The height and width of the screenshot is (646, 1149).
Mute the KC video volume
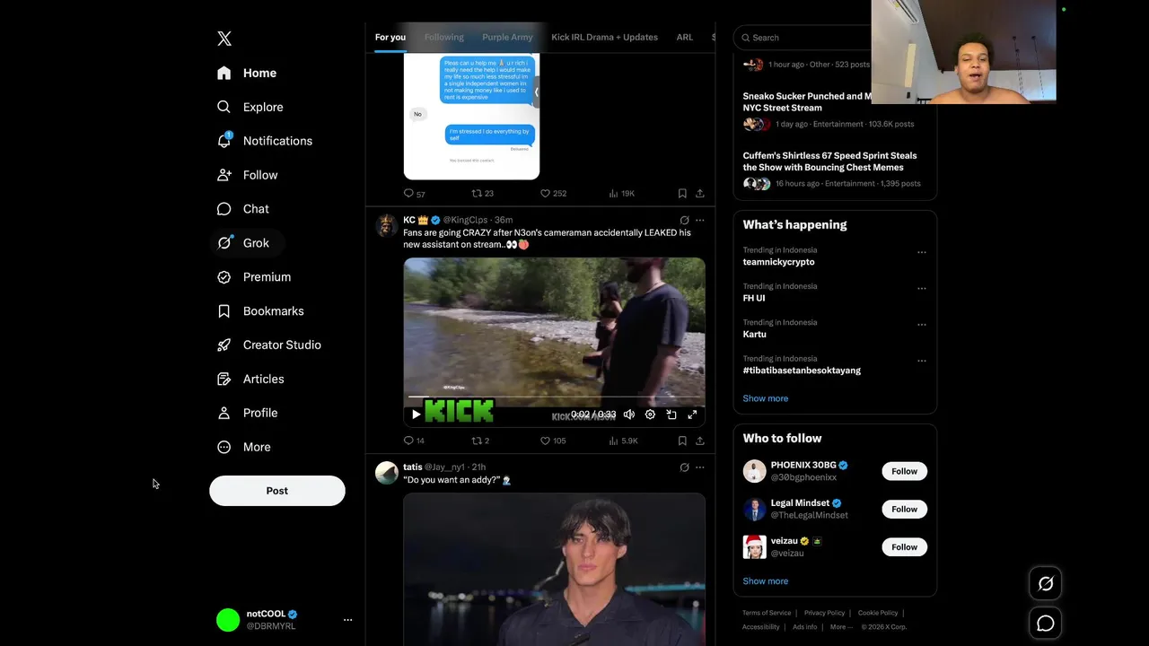629,415
